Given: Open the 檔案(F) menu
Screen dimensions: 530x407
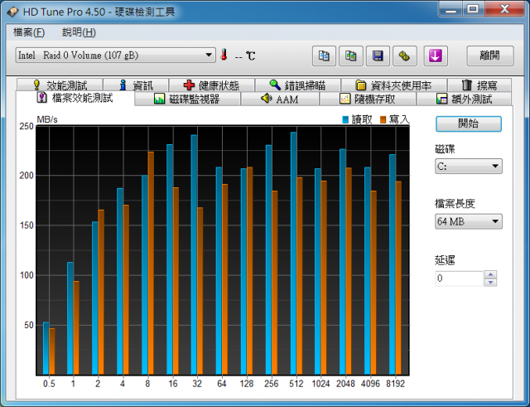Looking at the screenshot, I should (x=29, y=32).
